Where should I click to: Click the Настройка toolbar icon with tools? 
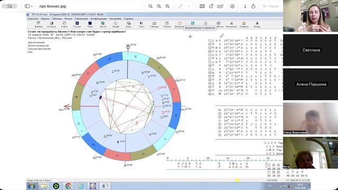point(231,24)
